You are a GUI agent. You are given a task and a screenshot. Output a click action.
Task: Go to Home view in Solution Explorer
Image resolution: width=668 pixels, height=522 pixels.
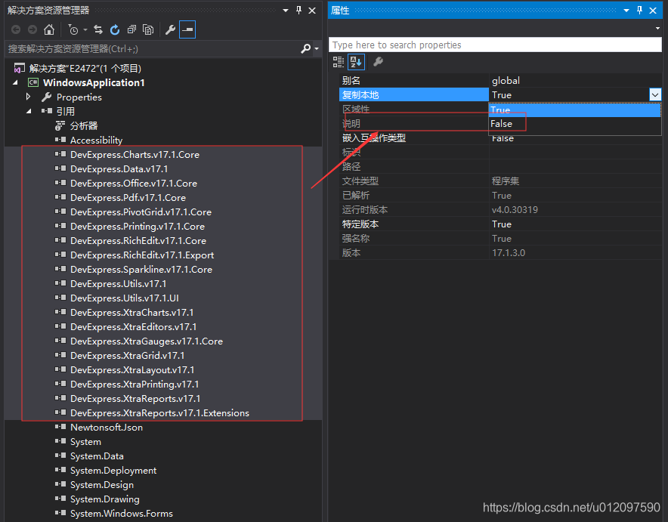point(49,29)
